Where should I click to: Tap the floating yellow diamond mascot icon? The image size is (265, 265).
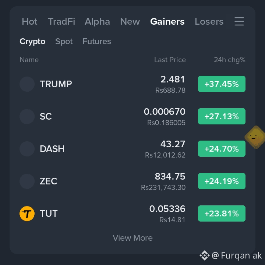click(255, 137)
